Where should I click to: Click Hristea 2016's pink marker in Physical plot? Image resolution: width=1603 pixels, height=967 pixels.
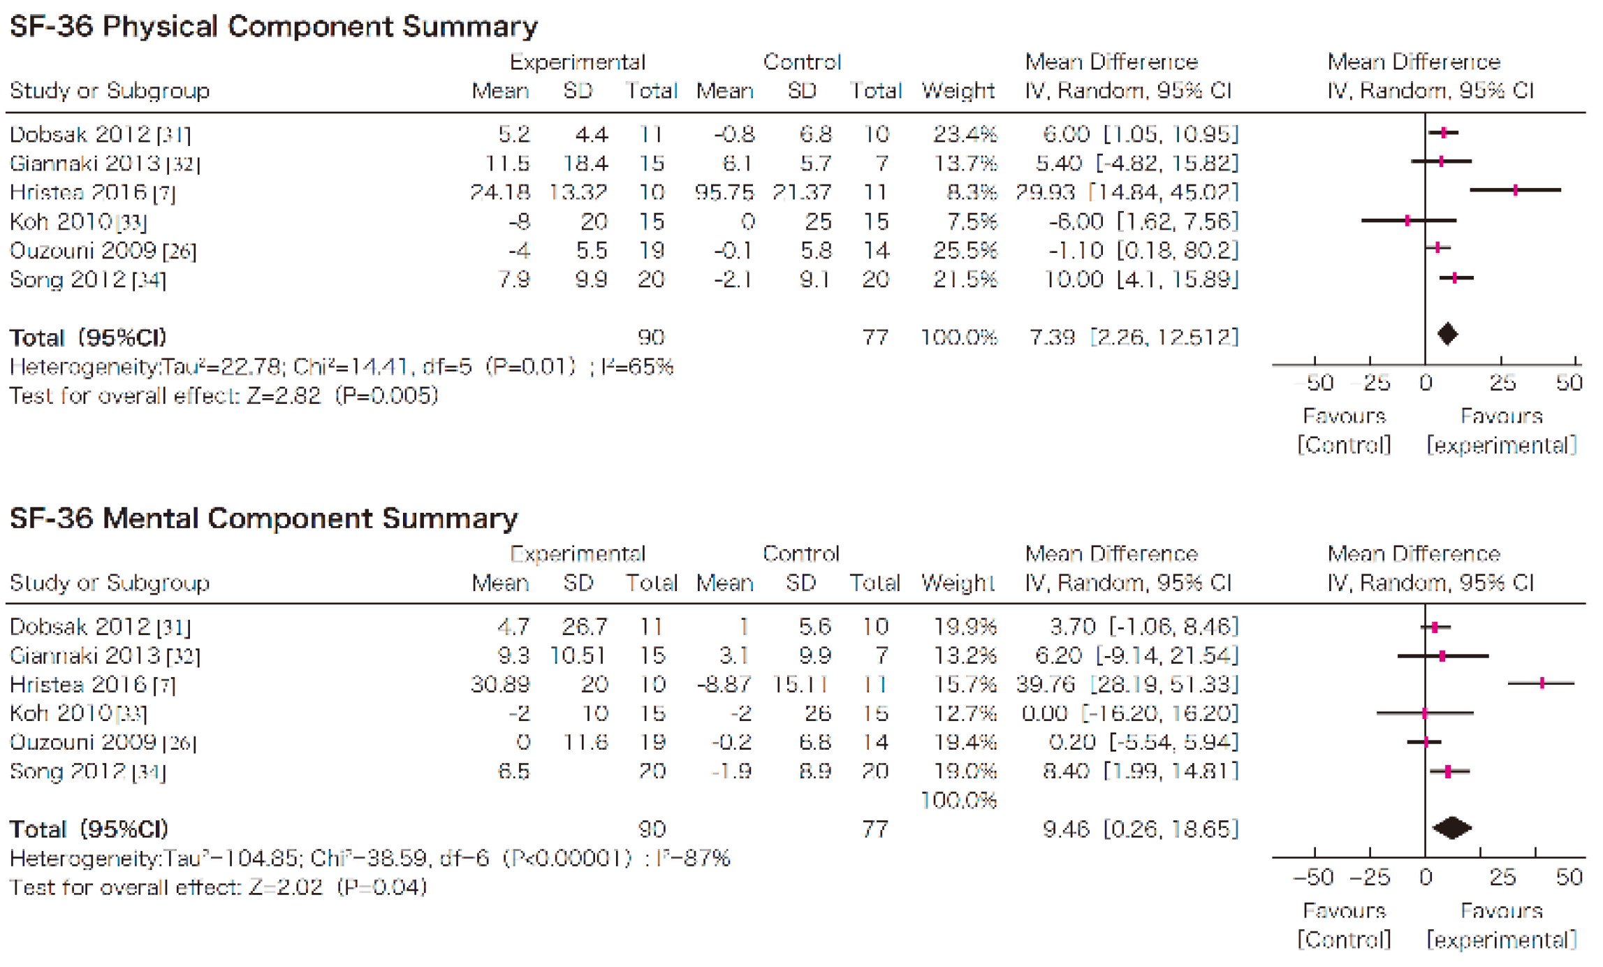click(1515, 190)
